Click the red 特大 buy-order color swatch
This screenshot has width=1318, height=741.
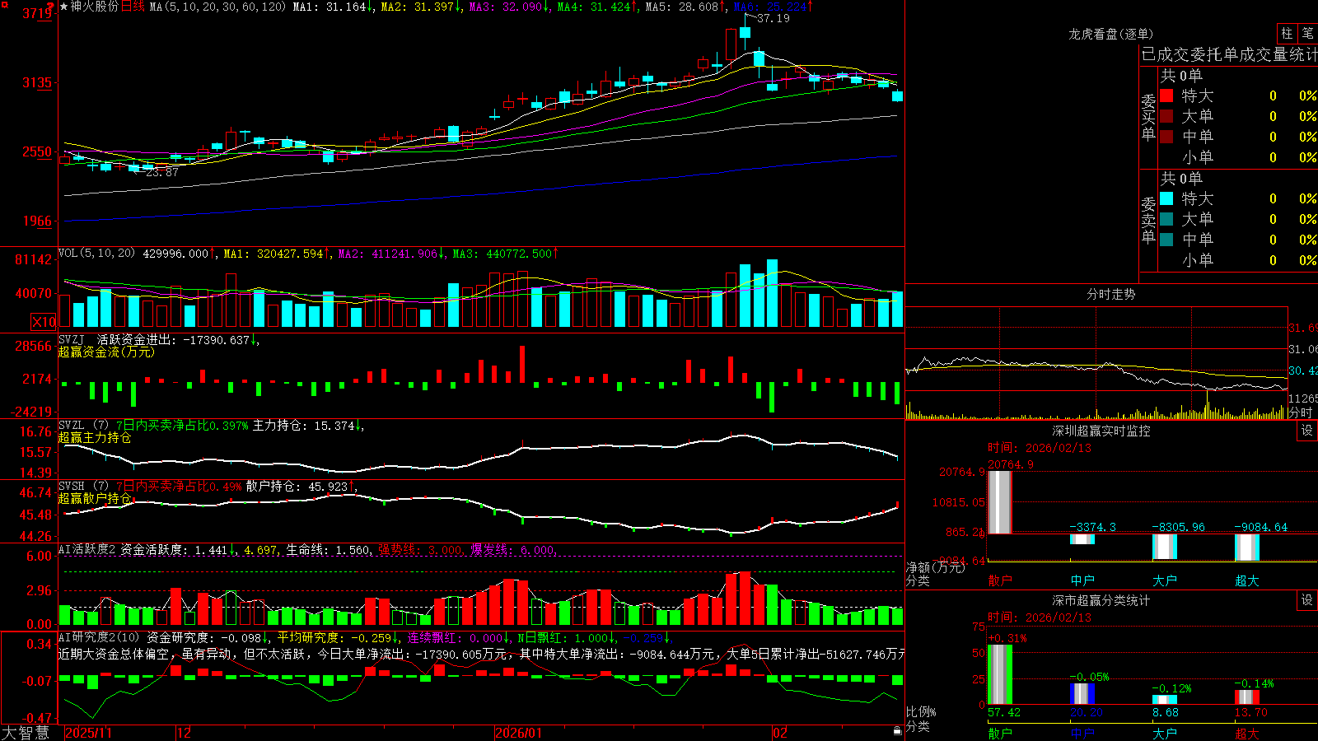pos(1166,96)
